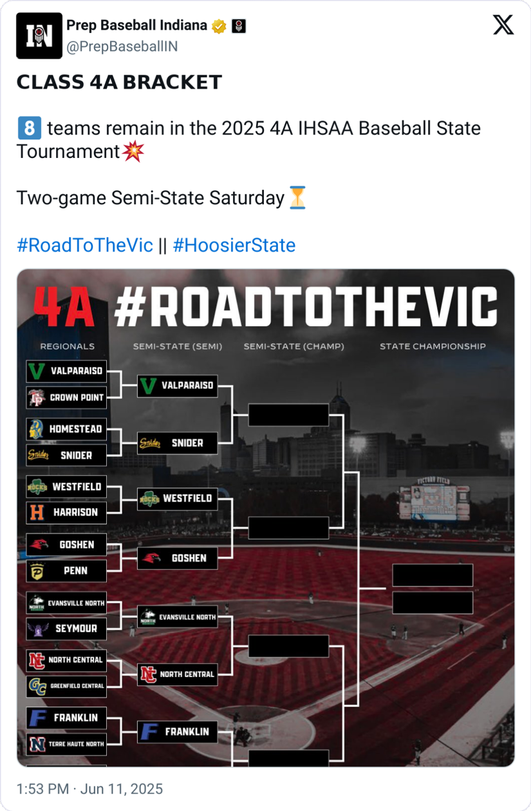Viewport: 531px width, 811px height.
Task: Click the Snider entry in Semi-State column
Action: [x=178, y=443]
